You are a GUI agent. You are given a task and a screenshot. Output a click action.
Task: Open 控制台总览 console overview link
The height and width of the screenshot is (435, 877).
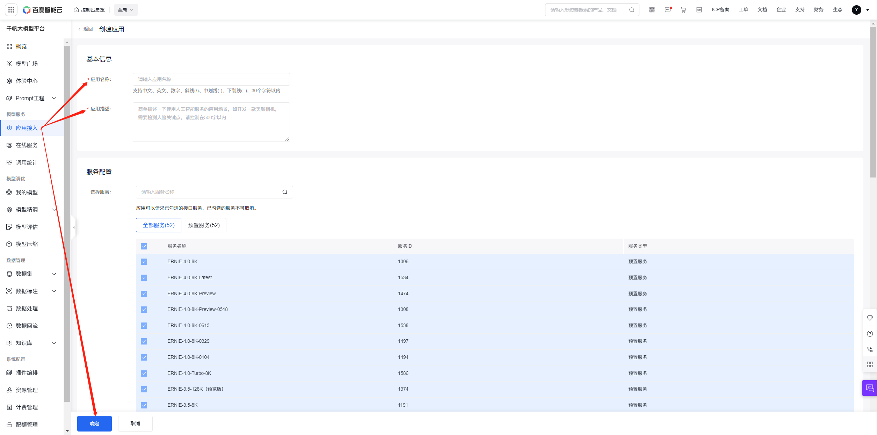(x=89, y=10)
